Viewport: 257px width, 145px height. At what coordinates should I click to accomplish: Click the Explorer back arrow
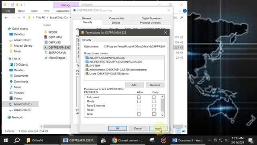click(6, 18)
